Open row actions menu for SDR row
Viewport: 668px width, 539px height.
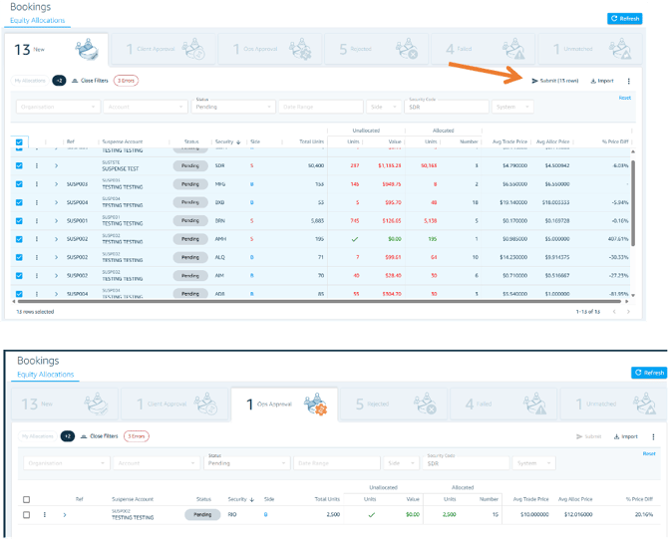point(37,165)
